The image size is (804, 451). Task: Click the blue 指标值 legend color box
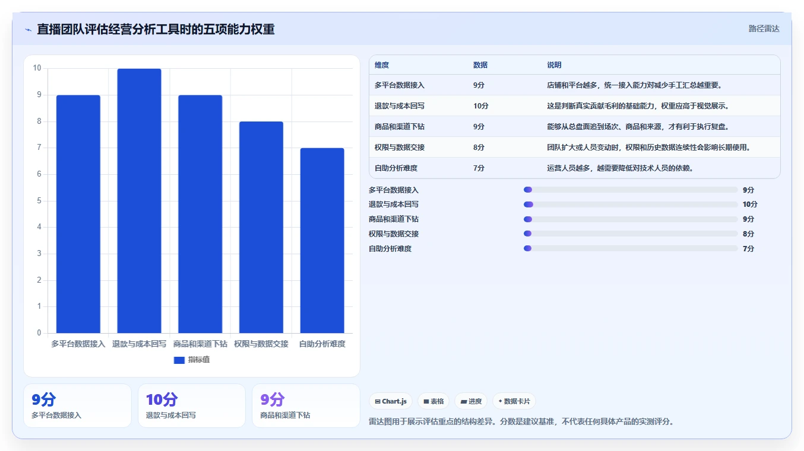click(179, 360)
